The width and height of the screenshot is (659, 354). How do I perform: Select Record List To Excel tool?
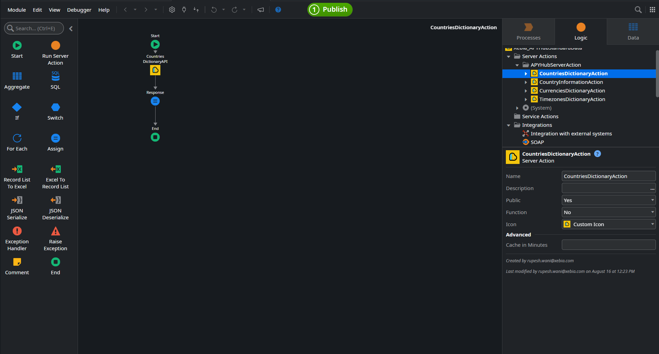pos(17,177)
